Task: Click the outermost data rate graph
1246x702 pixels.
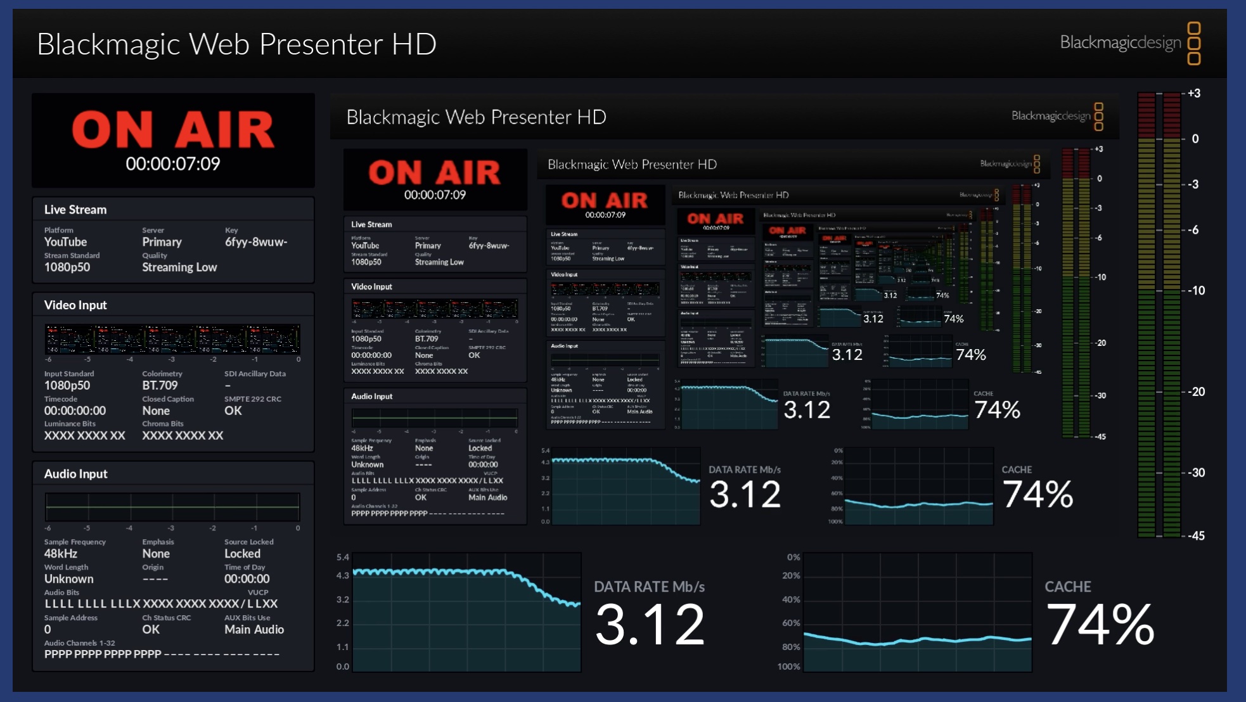Action: tap(466, 612)
